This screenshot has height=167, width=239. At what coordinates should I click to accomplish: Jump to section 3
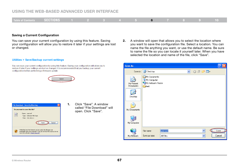point(104,20)
